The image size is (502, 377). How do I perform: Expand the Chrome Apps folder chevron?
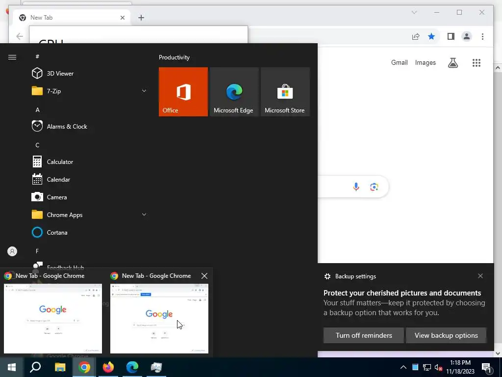click(x=144, y=215)
